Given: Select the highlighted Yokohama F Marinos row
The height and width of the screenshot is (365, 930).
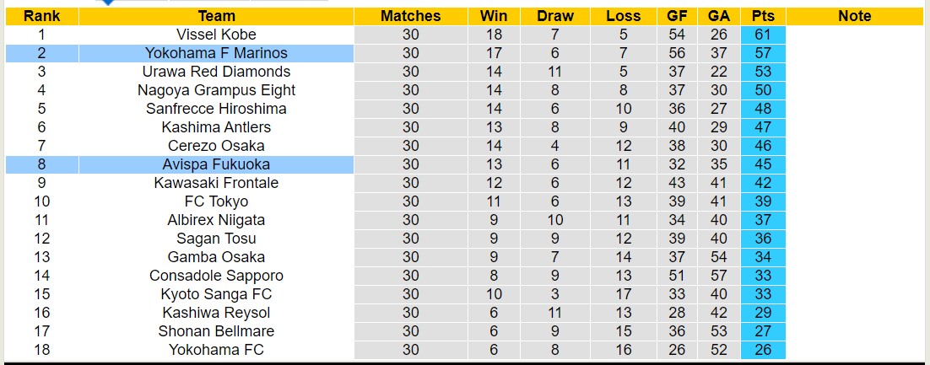Looking at the screenshot, I should tap(216, 53).
